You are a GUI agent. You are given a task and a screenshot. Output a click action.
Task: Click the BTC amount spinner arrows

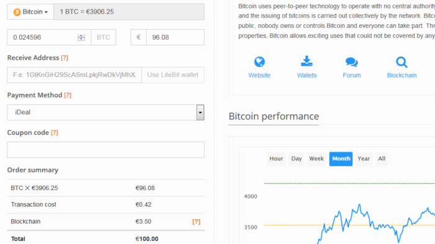tap(81, 37)
